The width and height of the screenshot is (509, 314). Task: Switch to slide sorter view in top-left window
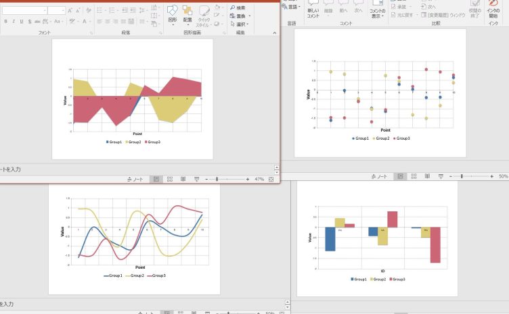[x=170, y=180]
